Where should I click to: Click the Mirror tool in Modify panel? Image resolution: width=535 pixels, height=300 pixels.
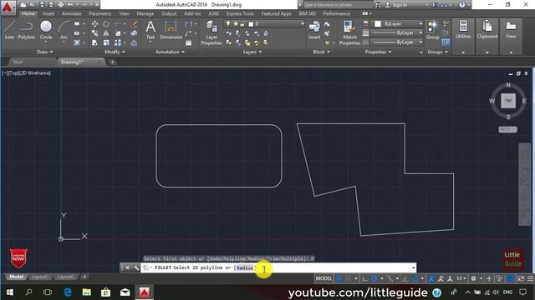pos(106,33)
